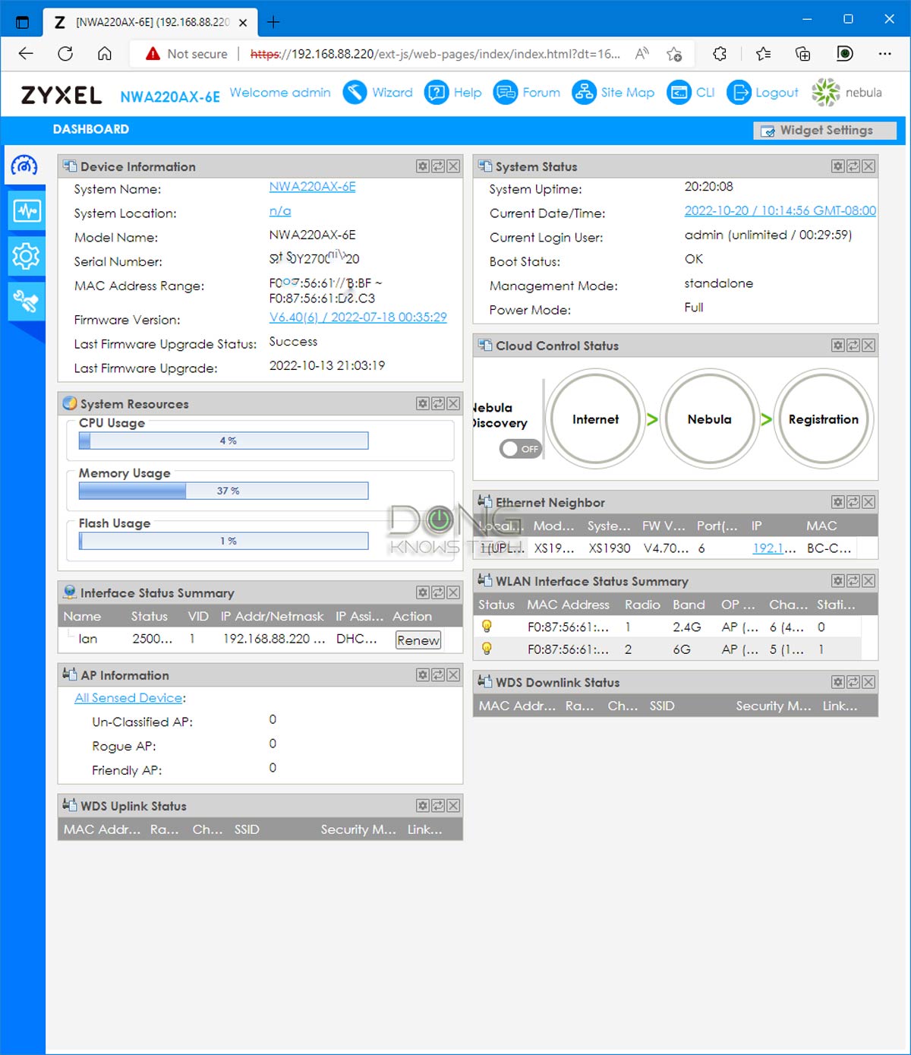Viewport: 911px width, 1055px height.
Task: Open the Configuration gear sidebar icon
Action: [27, 256]
